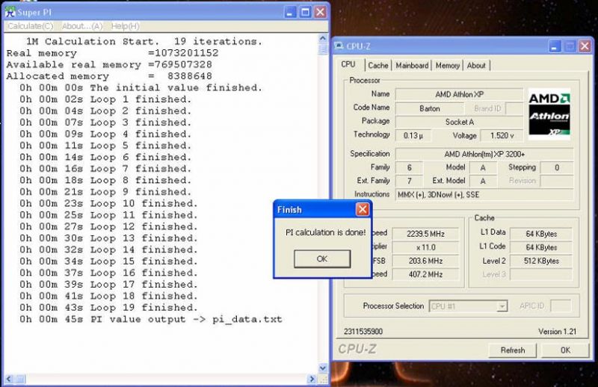Click the Code Name field Barton
598x387 pixels.
(x=430, y=108)
